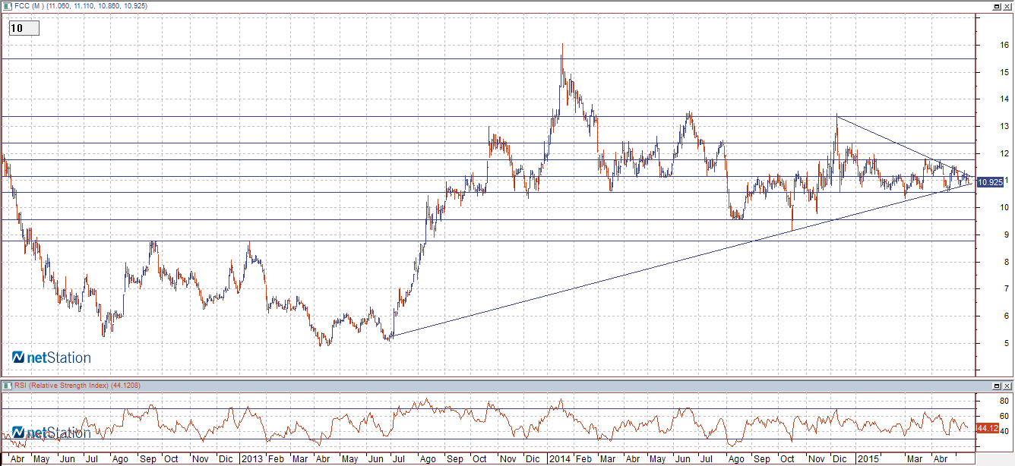Image resolution: width=1015 pixels, height=466 pixels.
Task: Maximize the FCC price chart panel
Action: tap(996, 6)
